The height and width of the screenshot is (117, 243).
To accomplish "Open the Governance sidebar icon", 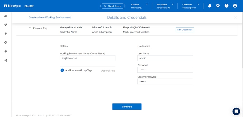I will [6, 42].
